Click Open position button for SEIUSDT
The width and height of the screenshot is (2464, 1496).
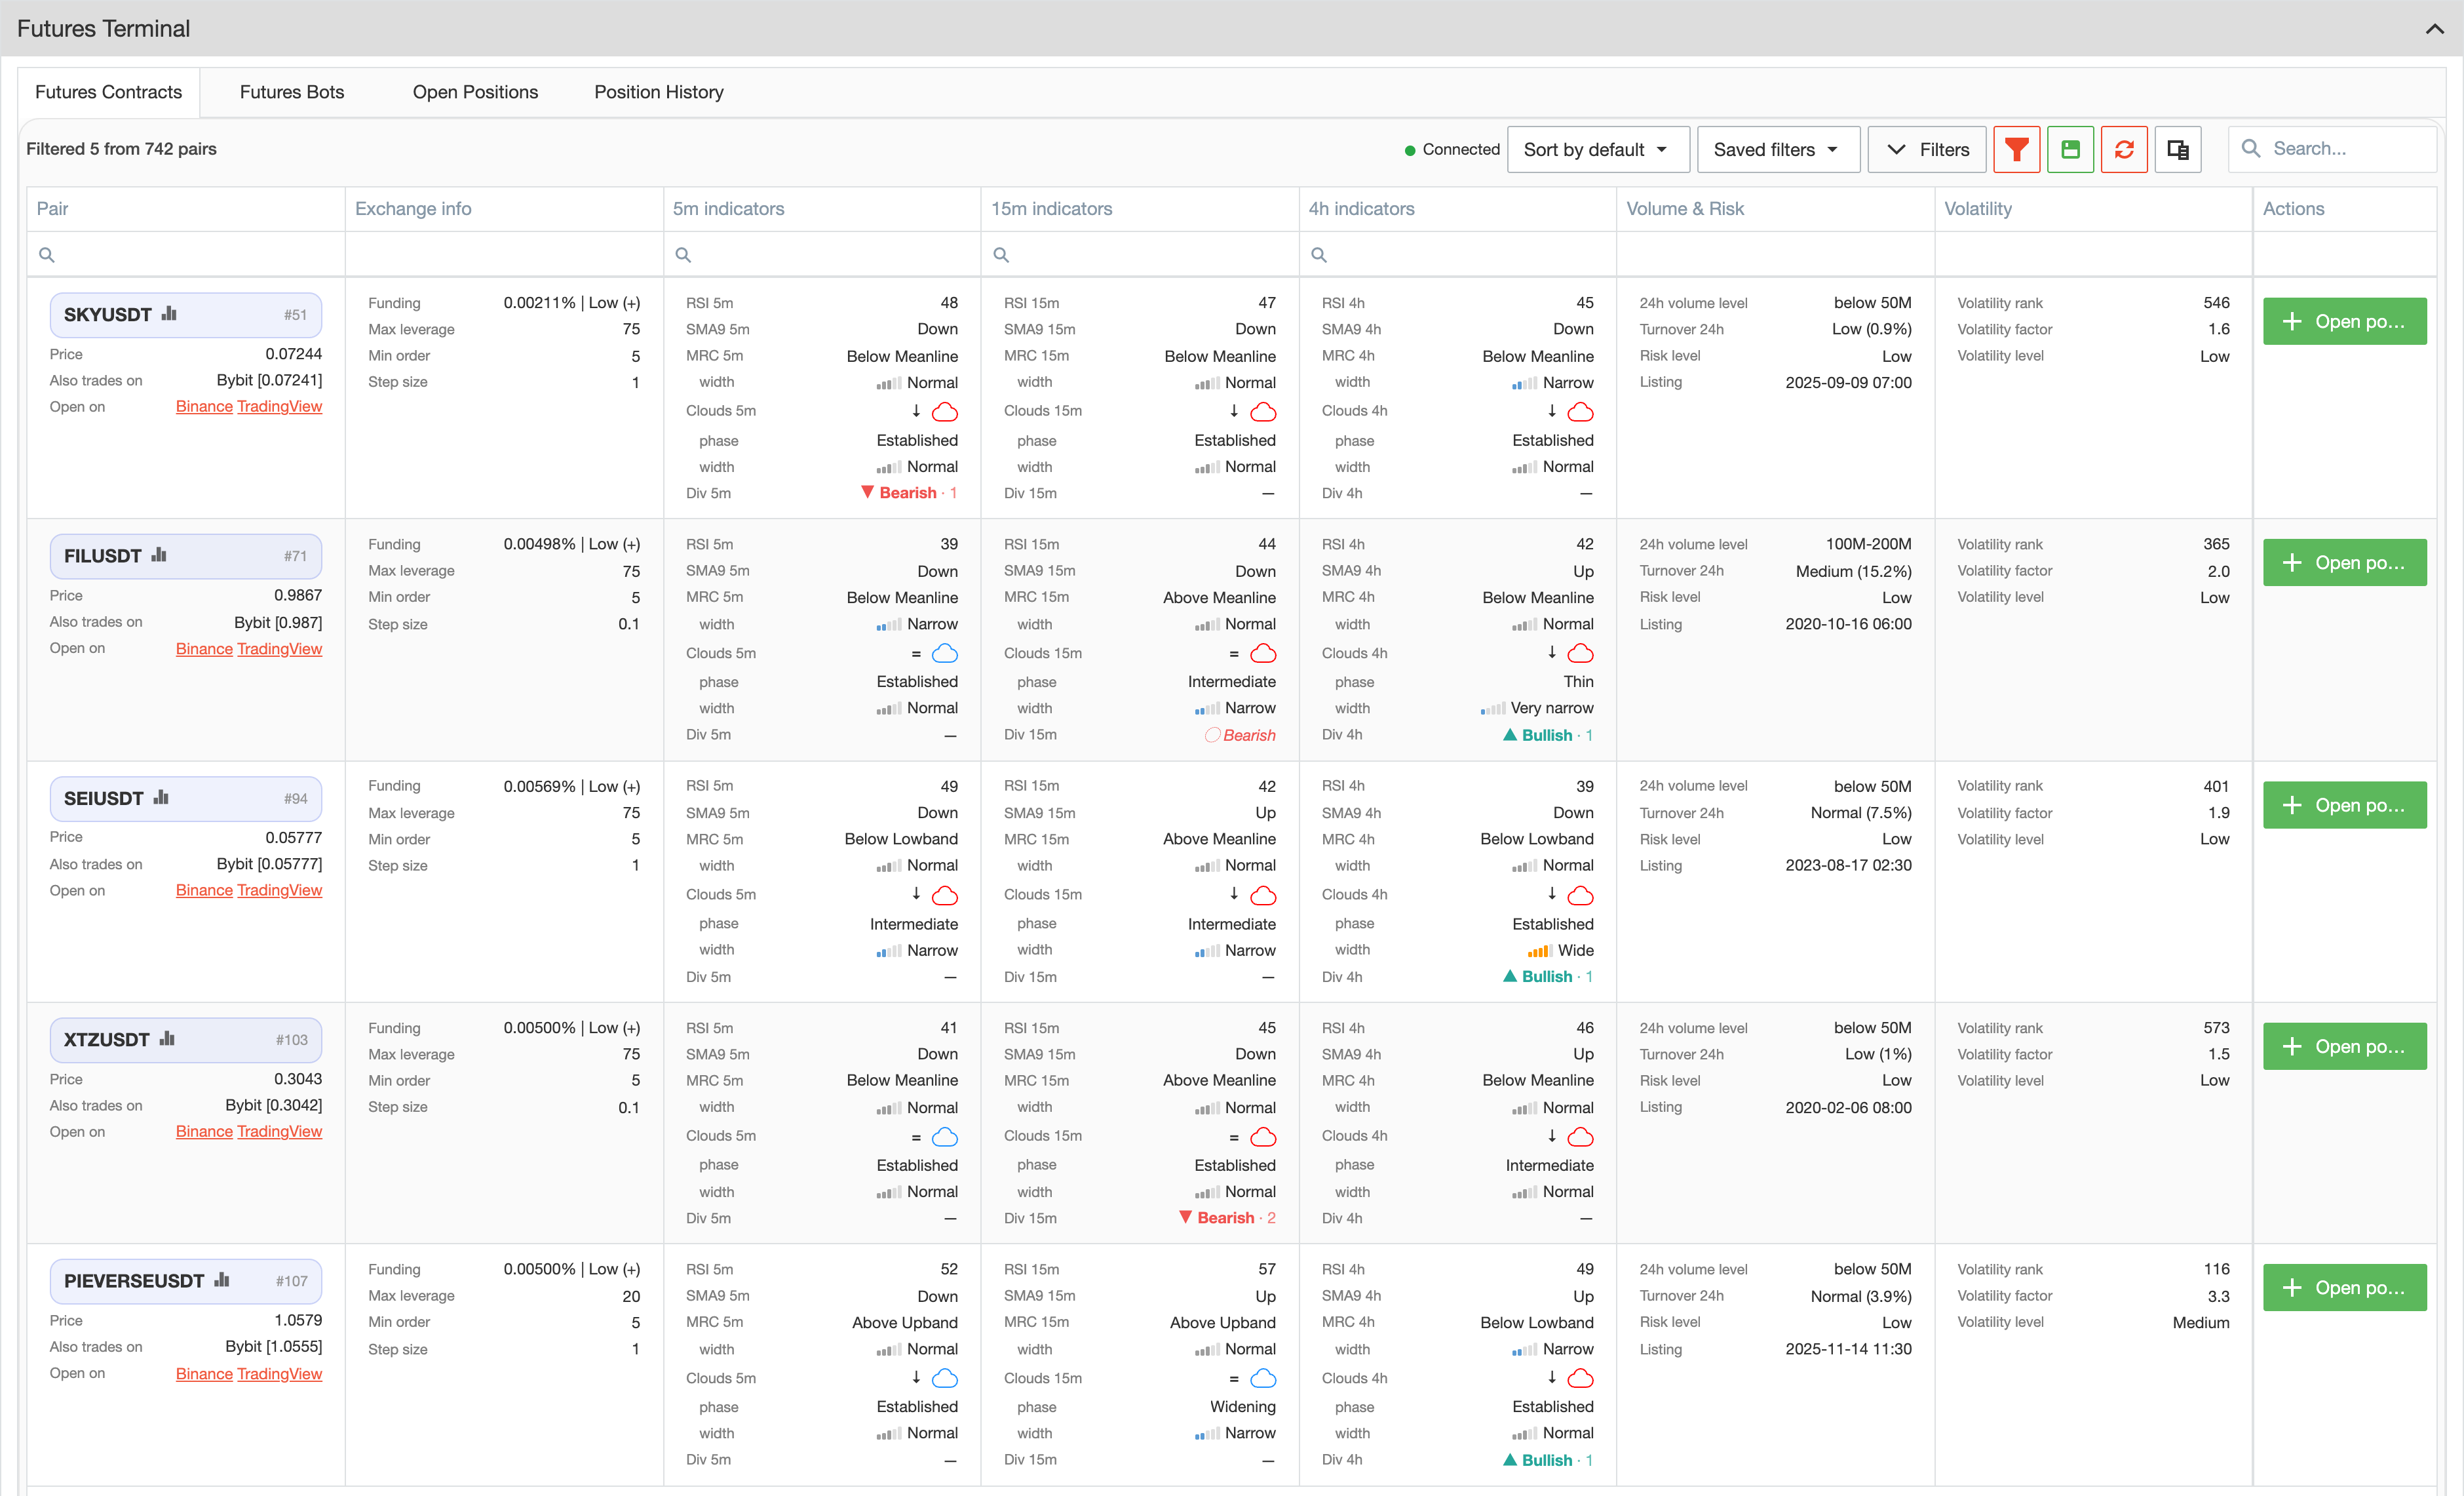tap(2344, 804)
